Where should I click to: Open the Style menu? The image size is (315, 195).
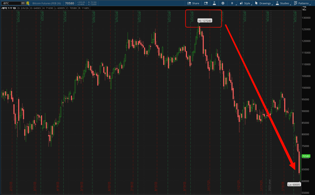click(x=247, y=3)
